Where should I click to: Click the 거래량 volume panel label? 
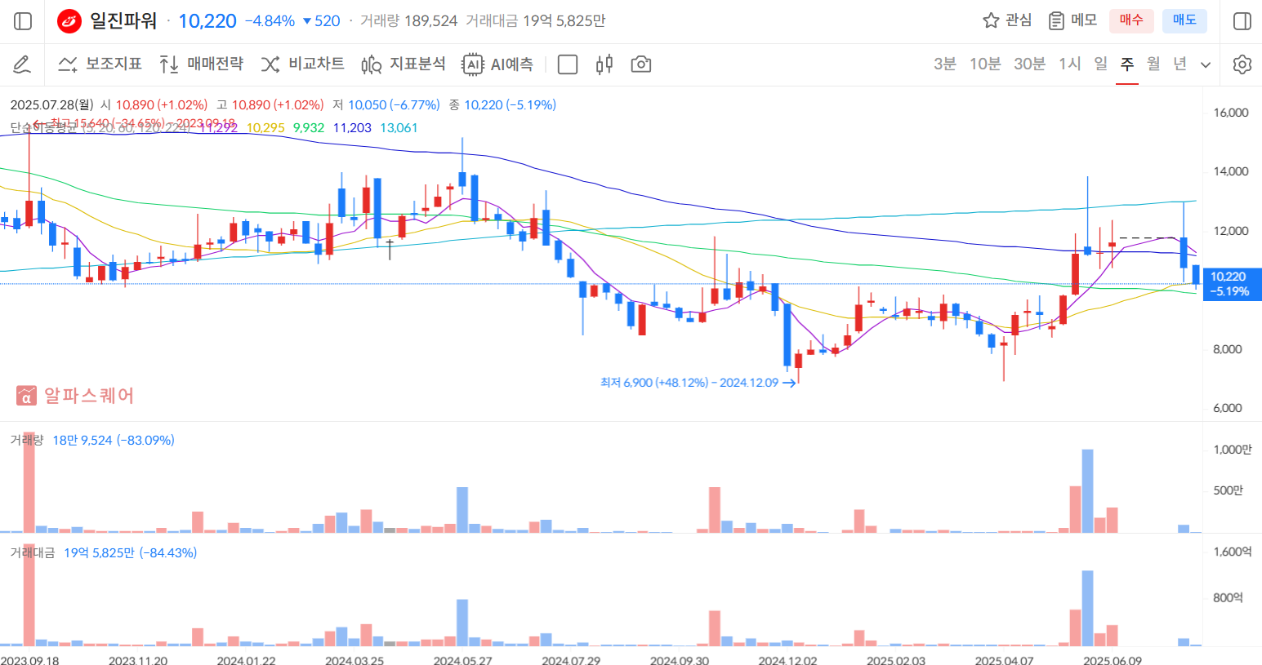point(26,441)
